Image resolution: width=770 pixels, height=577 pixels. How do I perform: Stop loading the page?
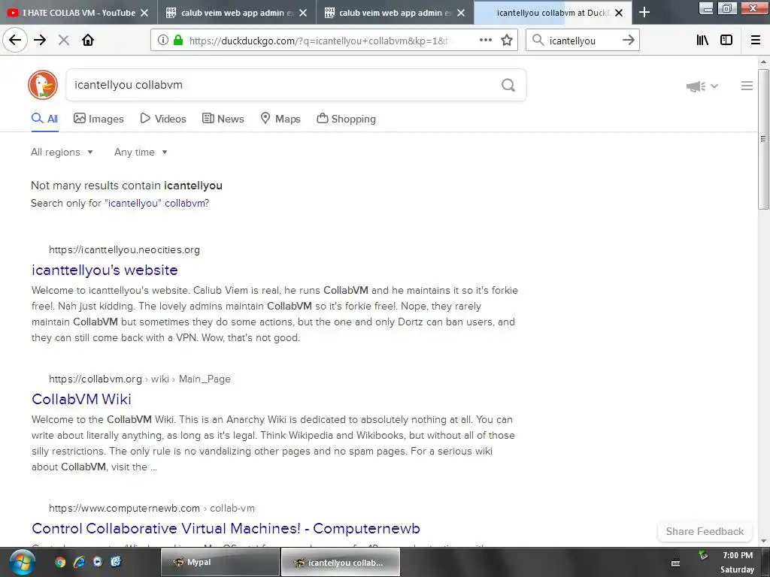(64, 41)
